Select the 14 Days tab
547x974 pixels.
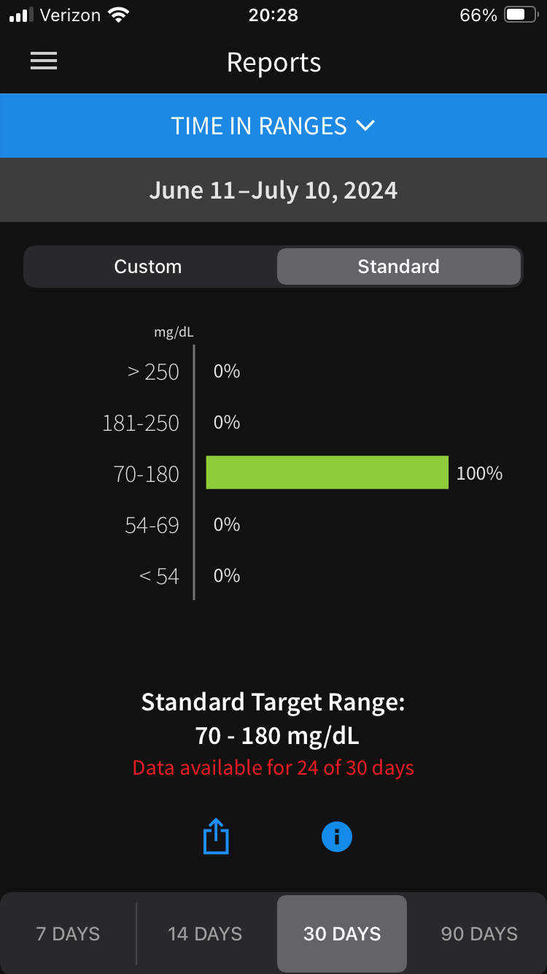click(x=205, y=934)
